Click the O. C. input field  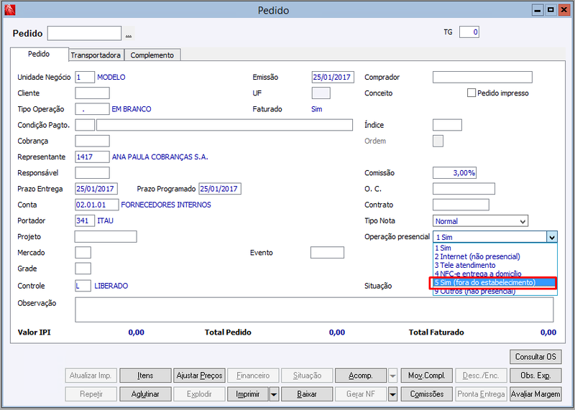pyautogui.click(x=464, y=189)
